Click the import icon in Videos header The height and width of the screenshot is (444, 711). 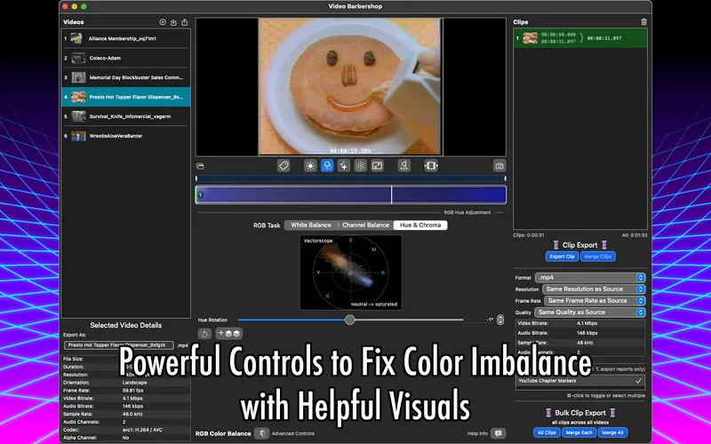[173, 22]
